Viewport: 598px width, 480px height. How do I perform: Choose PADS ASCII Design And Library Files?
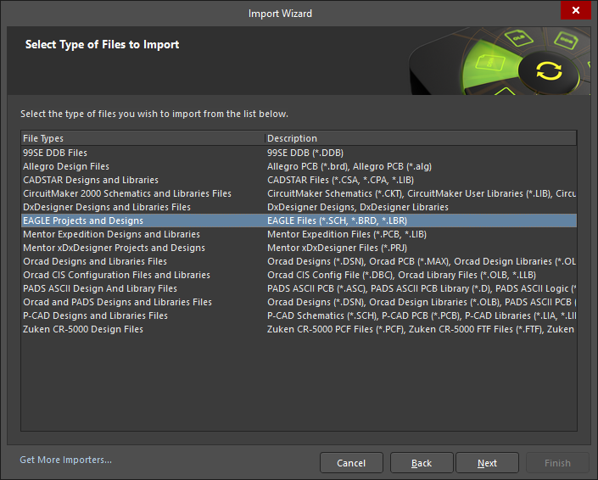[299, 288]
